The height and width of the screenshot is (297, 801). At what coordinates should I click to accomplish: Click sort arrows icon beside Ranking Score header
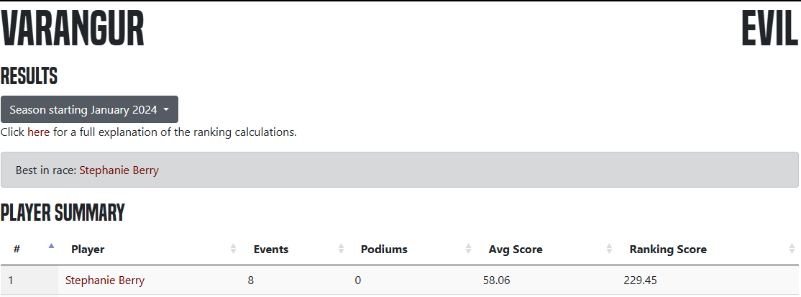(x=791, y=249)
